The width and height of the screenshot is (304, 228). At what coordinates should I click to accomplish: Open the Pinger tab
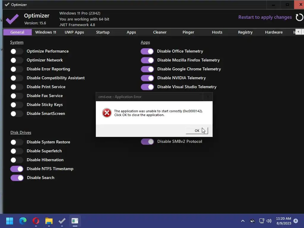click(188, 32)
